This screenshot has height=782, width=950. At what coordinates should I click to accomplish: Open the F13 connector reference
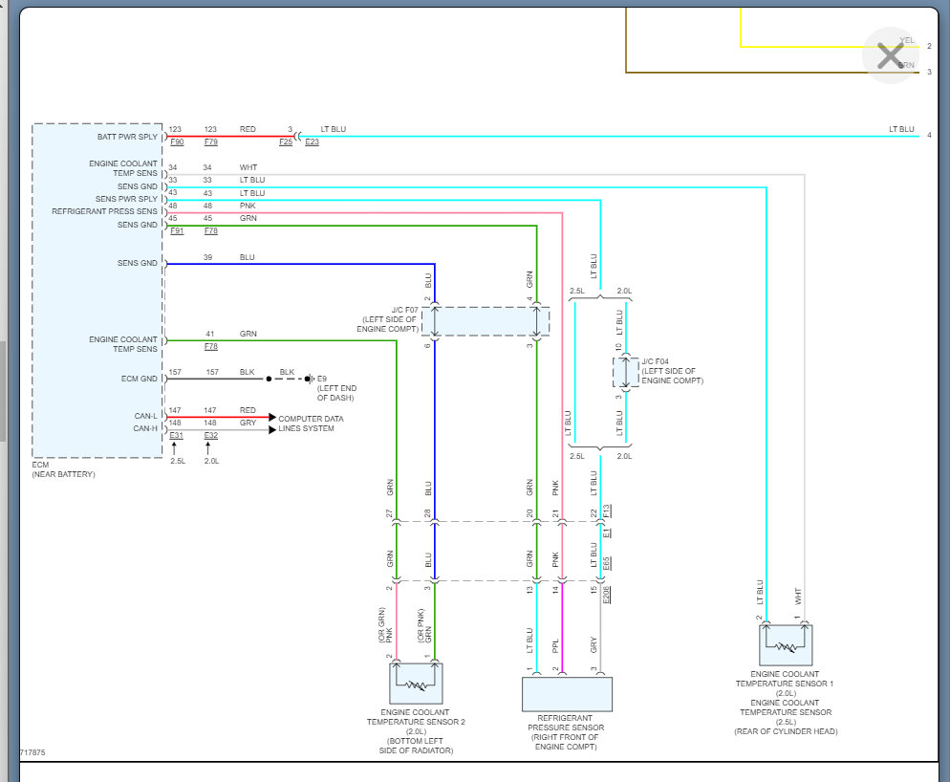pos(607,510)
